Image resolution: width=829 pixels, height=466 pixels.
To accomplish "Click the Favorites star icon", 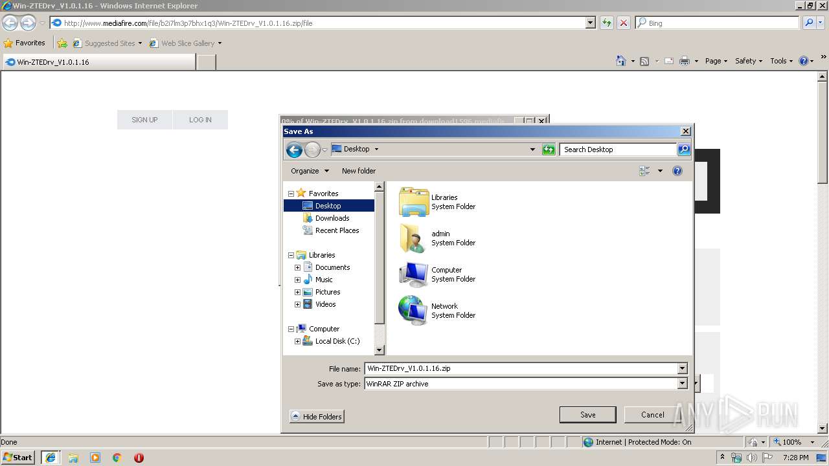I will 8,43.
